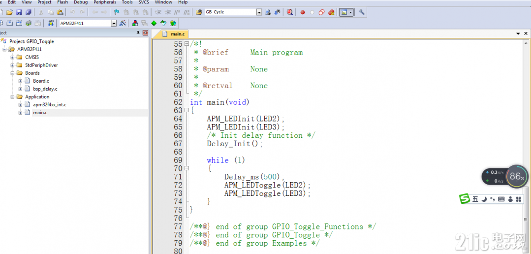Click the Unindent selection icon

[167, 12]
